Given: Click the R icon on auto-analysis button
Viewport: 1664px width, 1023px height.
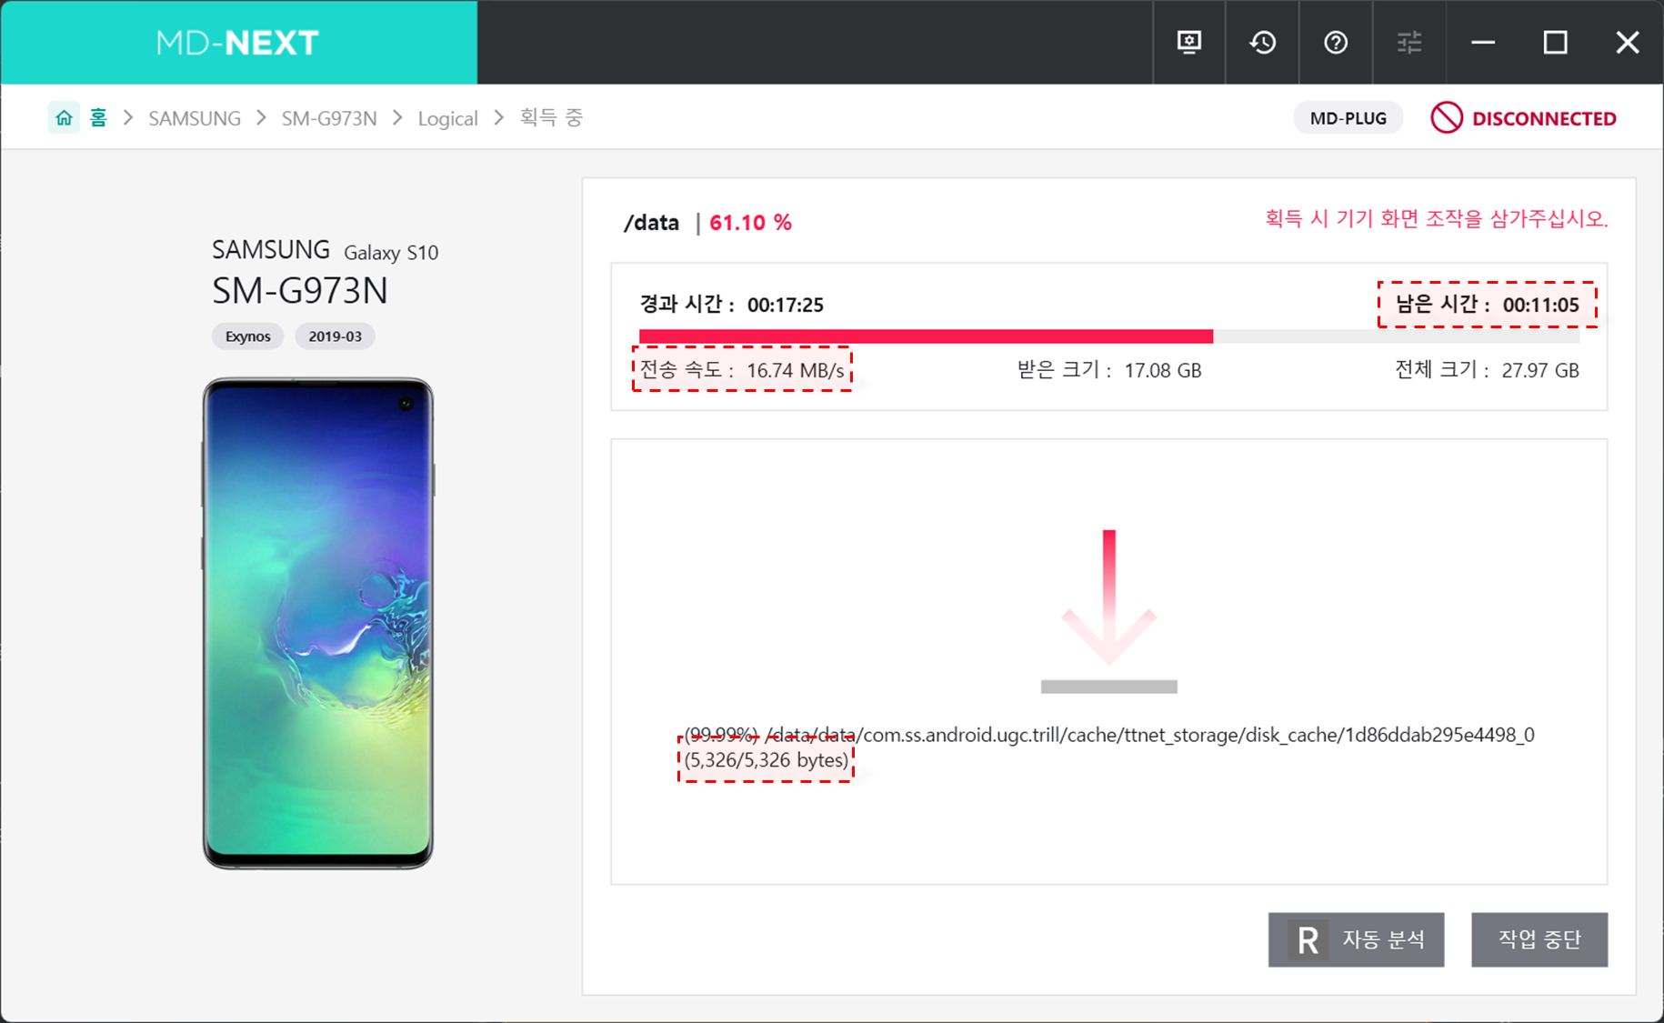Looking at the screenshot, I should tap(1308, 939).
